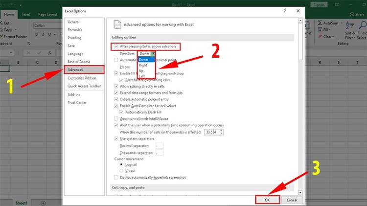This screenshot has height=206, width=367.
Task: Switch to Insert ribbon tab in Excel
Action: click(26, 14)
